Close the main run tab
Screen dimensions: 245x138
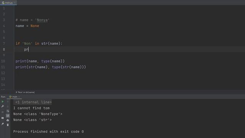pos(19,97)
